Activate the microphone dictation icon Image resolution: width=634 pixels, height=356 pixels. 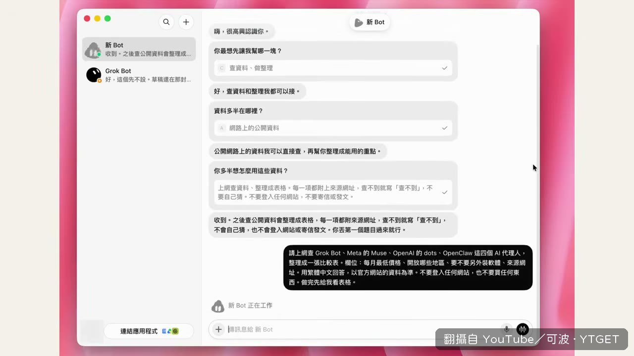coord(506,329)
